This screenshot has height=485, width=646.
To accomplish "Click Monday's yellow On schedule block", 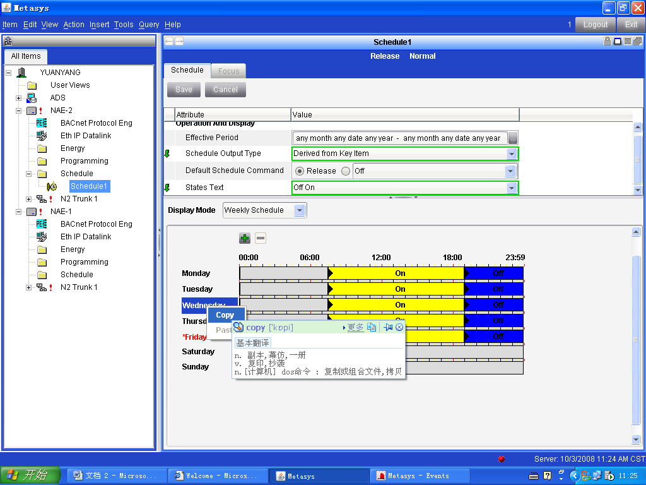I will tap(396, 273).
